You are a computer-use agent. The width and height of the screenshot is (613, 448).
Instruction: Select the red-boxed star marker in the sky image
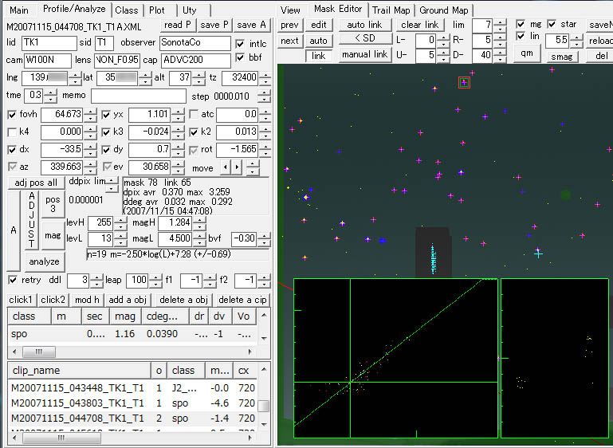(x=464, y=82)
